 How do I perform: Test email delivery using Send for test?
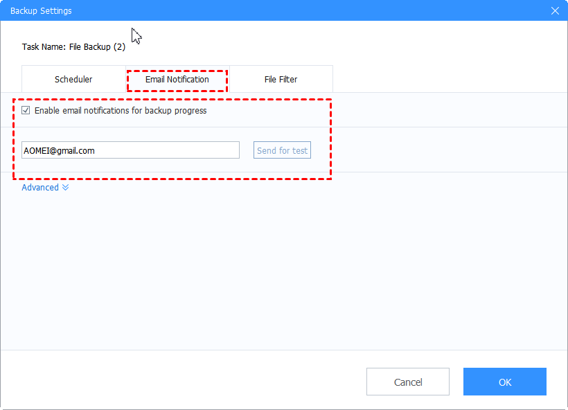tap(282, 150)
